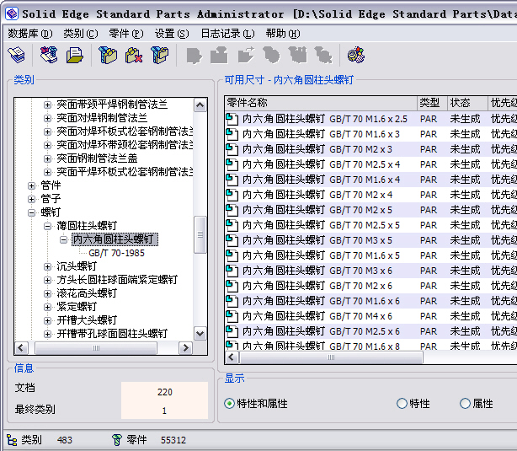Click the part icon of row GB/T 70 M1.6 x 6
517x451 pixels.
(x=232, y=301)
